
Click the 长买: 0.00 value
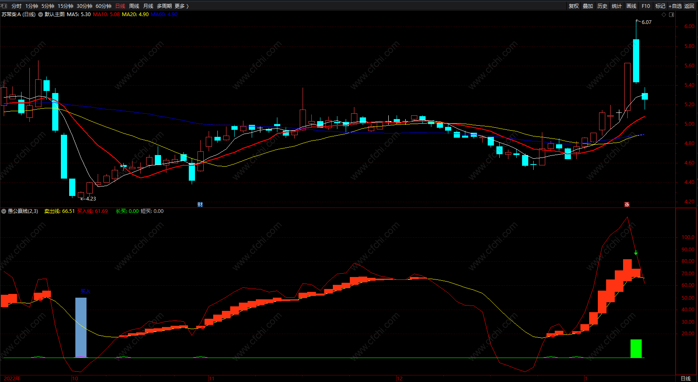point(127,211)
